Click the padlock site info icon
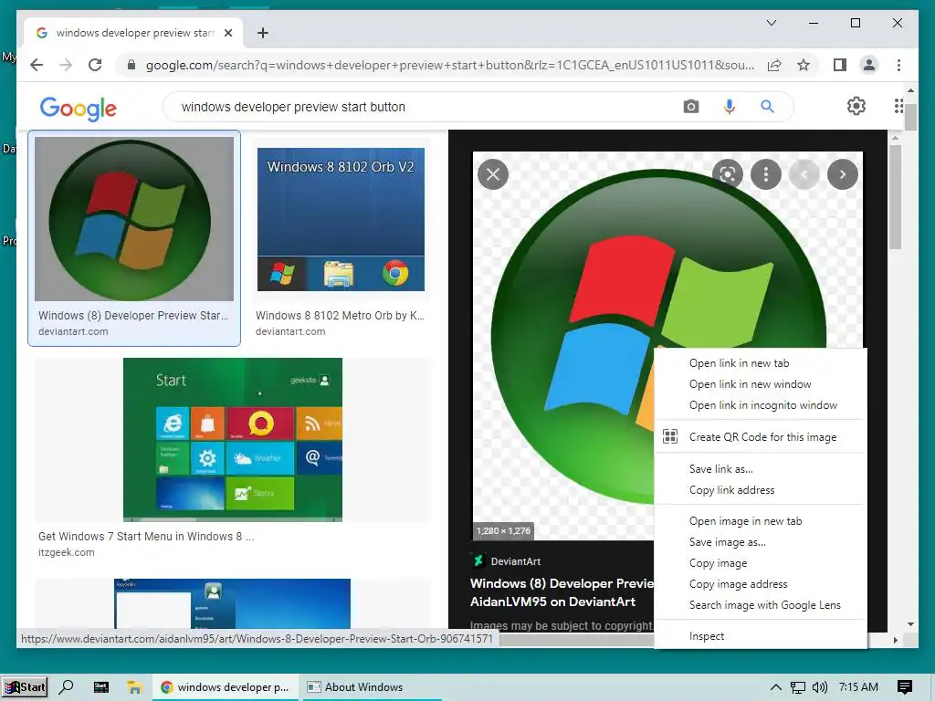The height and width of the screenshot is (701, 935). click(x=131, y=65)
